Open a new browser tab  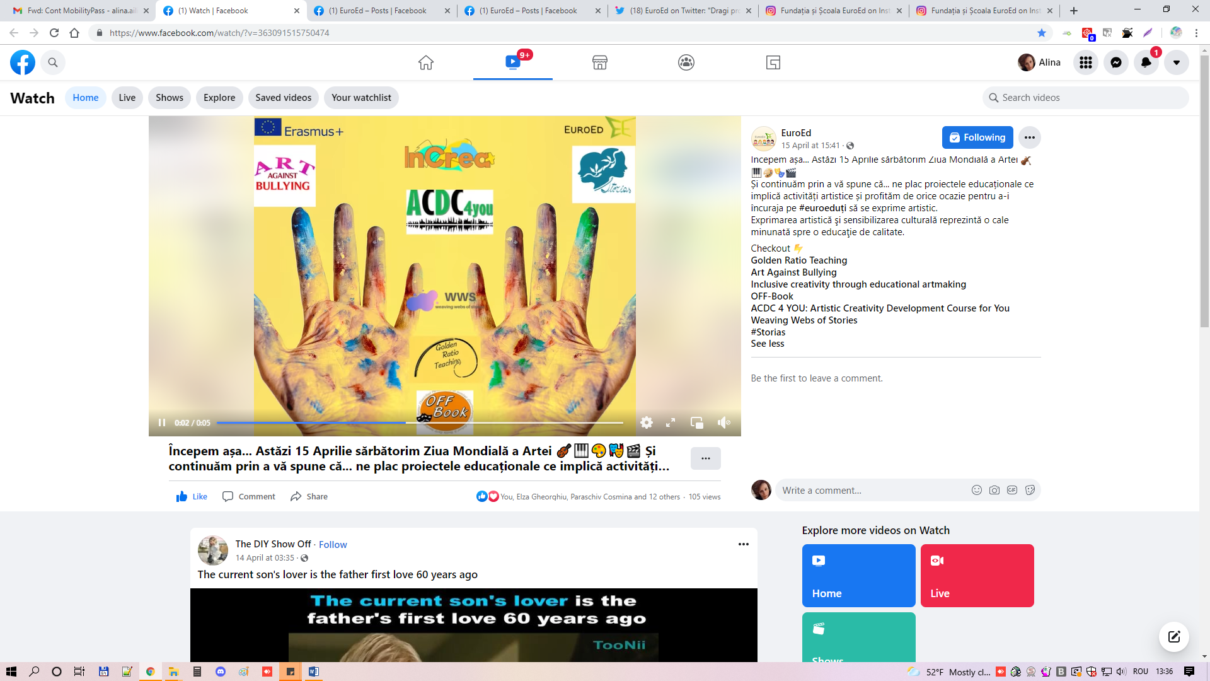(1074, 11)
